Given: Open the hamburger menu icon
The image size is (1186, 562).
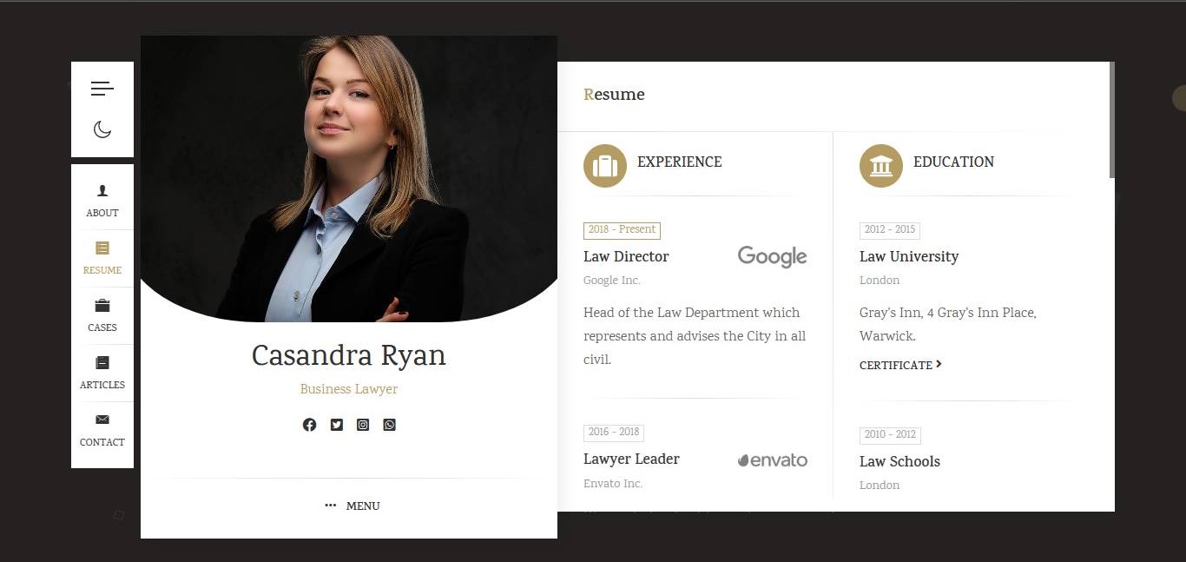Looking at the screenshot, I should 102,89.
